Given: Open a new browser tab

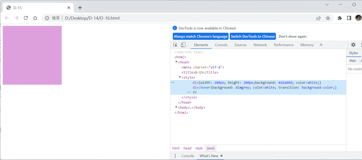Looking at the screenshot, I should pos(80,7).
